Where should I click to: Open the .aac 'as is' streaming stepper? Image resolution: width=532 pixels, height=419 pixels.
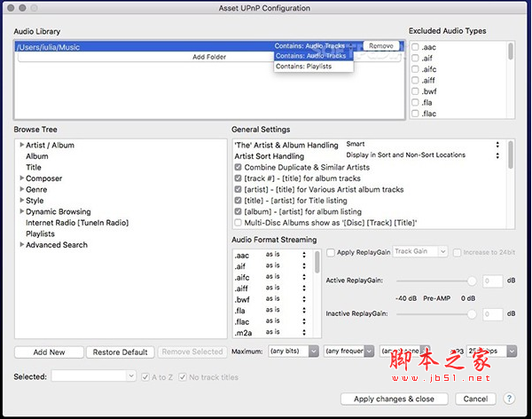pyautogui.click(x=304, y=255)
